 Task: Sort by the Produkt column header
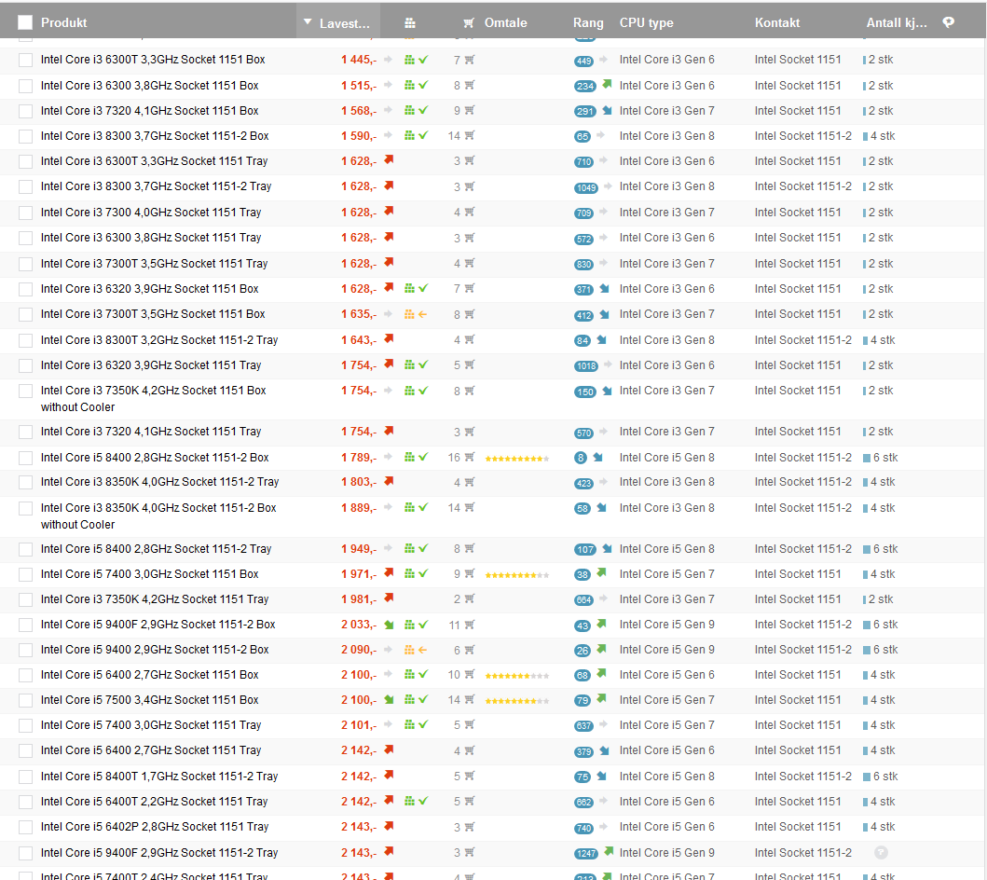(63, 22)
